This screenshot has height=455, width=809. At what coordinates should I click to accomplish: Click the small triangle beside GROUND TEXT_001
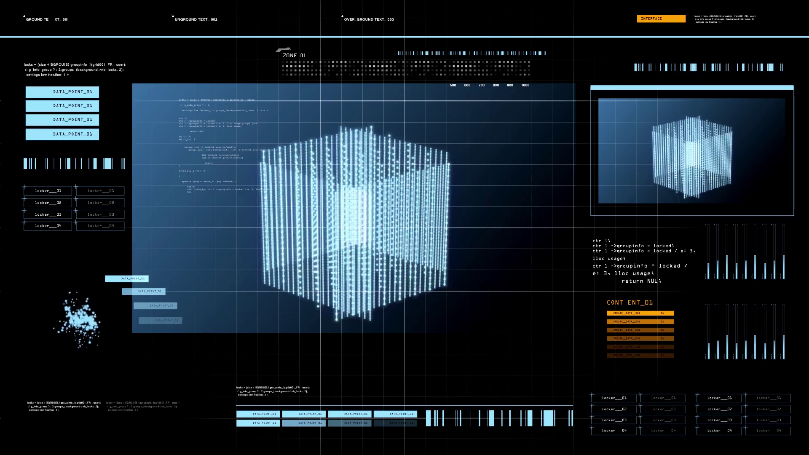coord(24,16)
